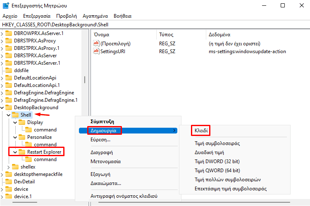Select Δημιουργία in context menu
The width and height of the screenshot is (310, 206).
coord(128,131)
